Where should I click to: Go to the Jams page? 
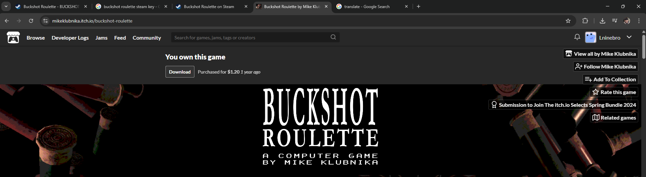(101, 38)
